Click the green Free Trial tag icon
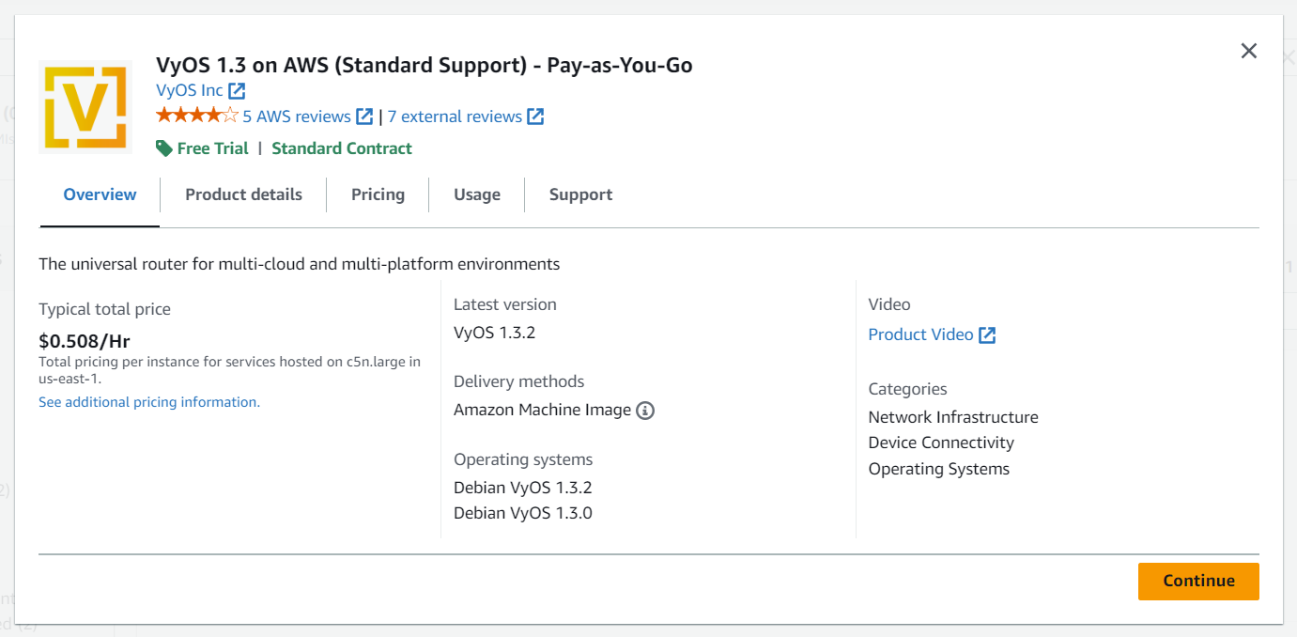1297x637 pixels. point(163,148)
